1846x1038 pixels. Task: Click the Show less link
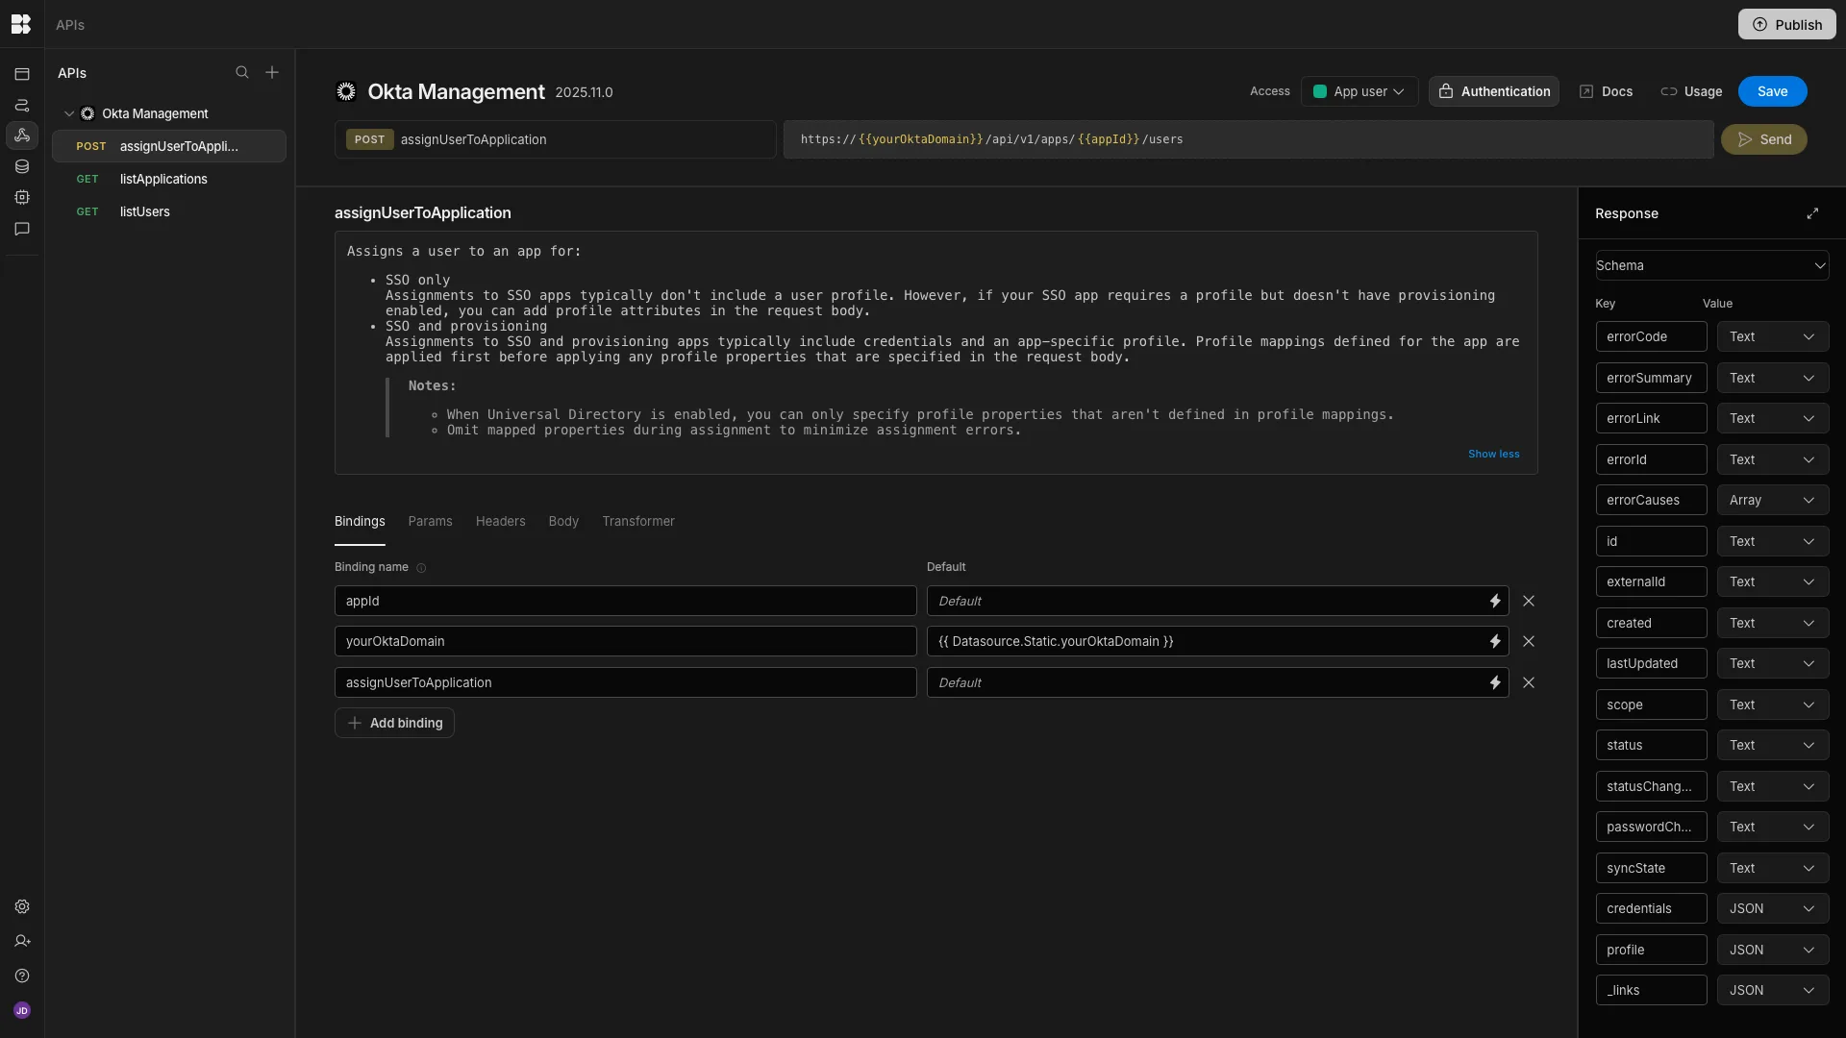[x=1493, y=454]
